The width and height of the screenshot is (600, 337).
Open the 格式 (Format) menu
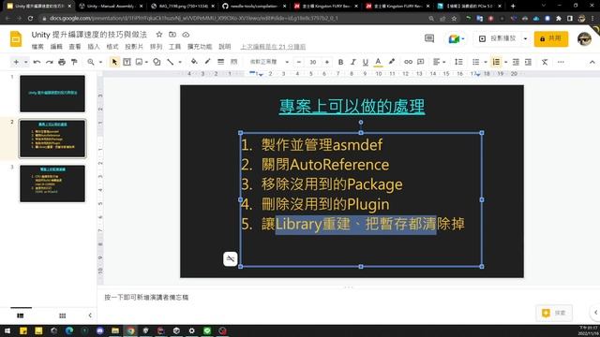(112, 47)
